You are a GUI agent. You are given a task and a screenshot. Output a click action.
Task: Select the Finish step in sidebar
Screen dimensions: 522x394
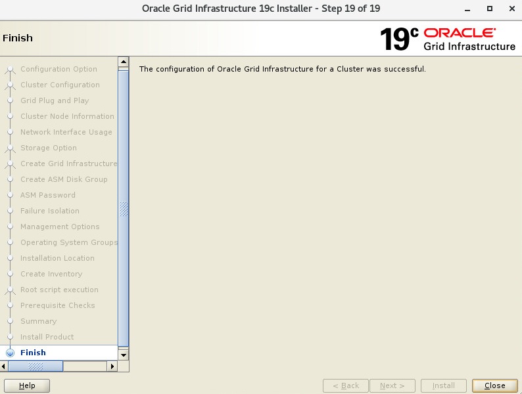(x=33, y=353)
